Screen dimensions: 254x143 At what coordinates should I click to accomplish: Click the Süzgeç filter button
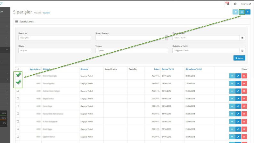coord(239,58)
